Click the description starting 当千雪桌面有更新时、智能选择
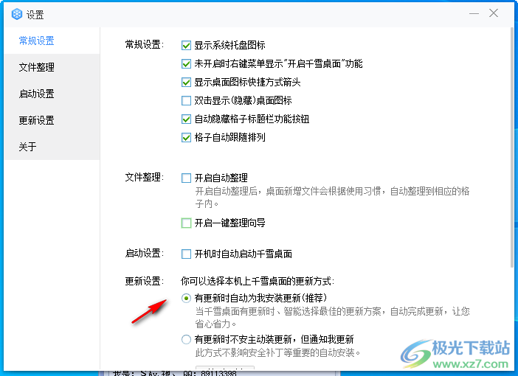This screenshot has width=518, height=376. tap(332, 318)
